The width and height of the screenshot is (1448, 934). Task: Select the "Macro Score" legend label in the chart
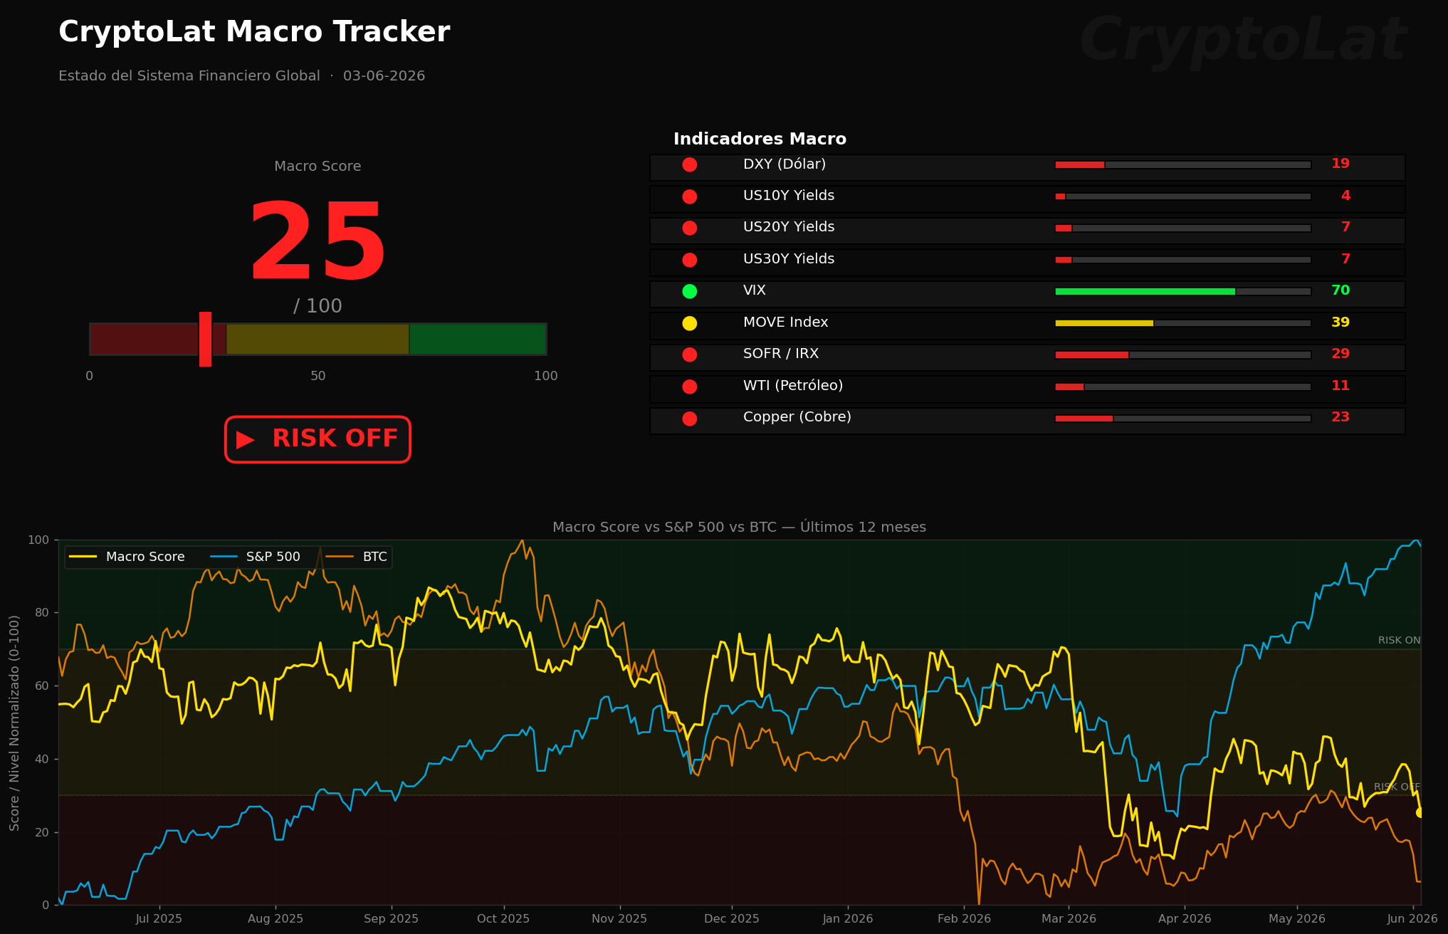pyautogui.click(x=145, y=557)
